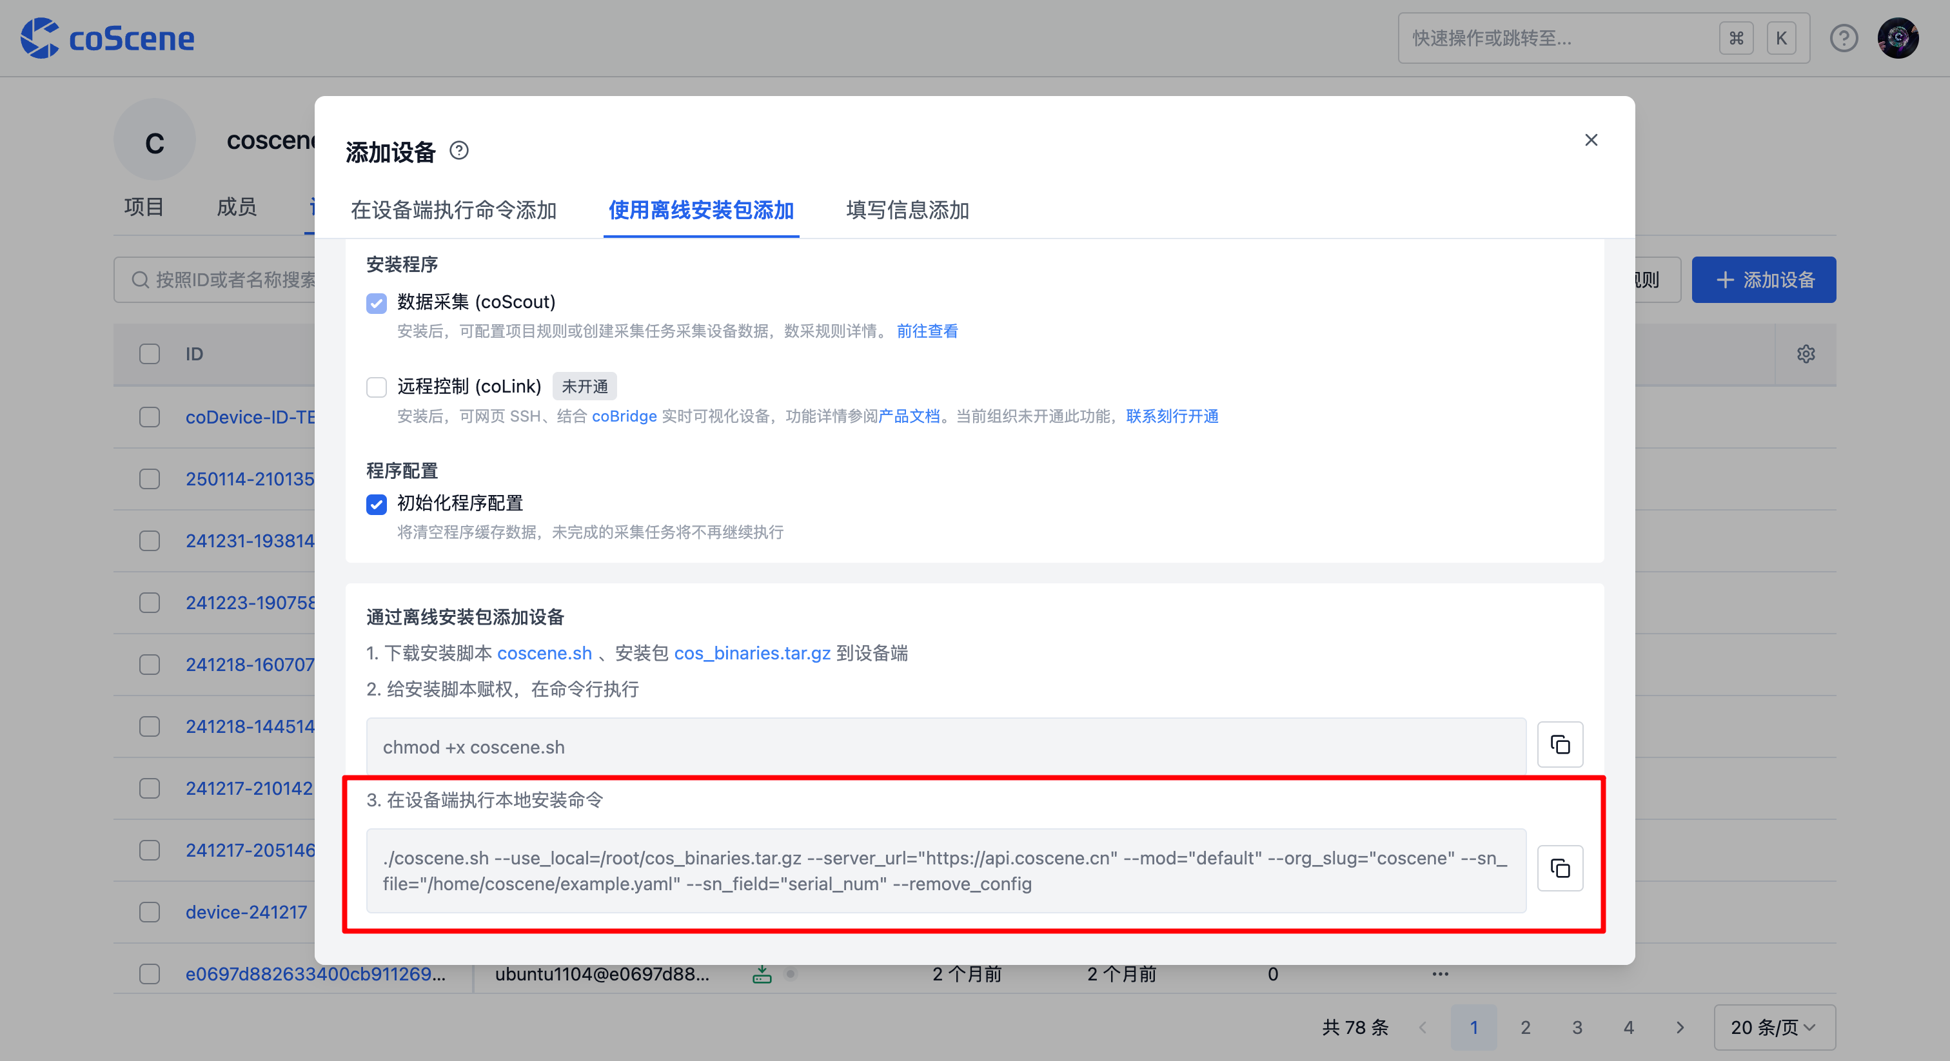Go to page 4

point(1629,1027)
